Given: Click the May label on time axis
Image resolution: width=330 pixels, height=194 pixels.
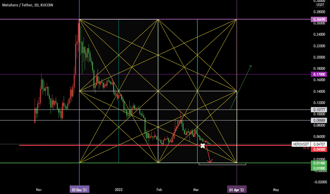Looking at the screenshot, I should (x=276, y=190).
